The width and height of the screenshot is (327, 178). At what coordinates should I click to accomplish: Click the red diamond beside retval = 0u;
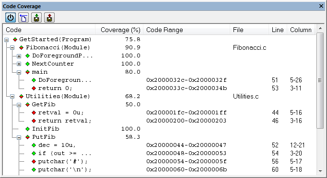34,112
